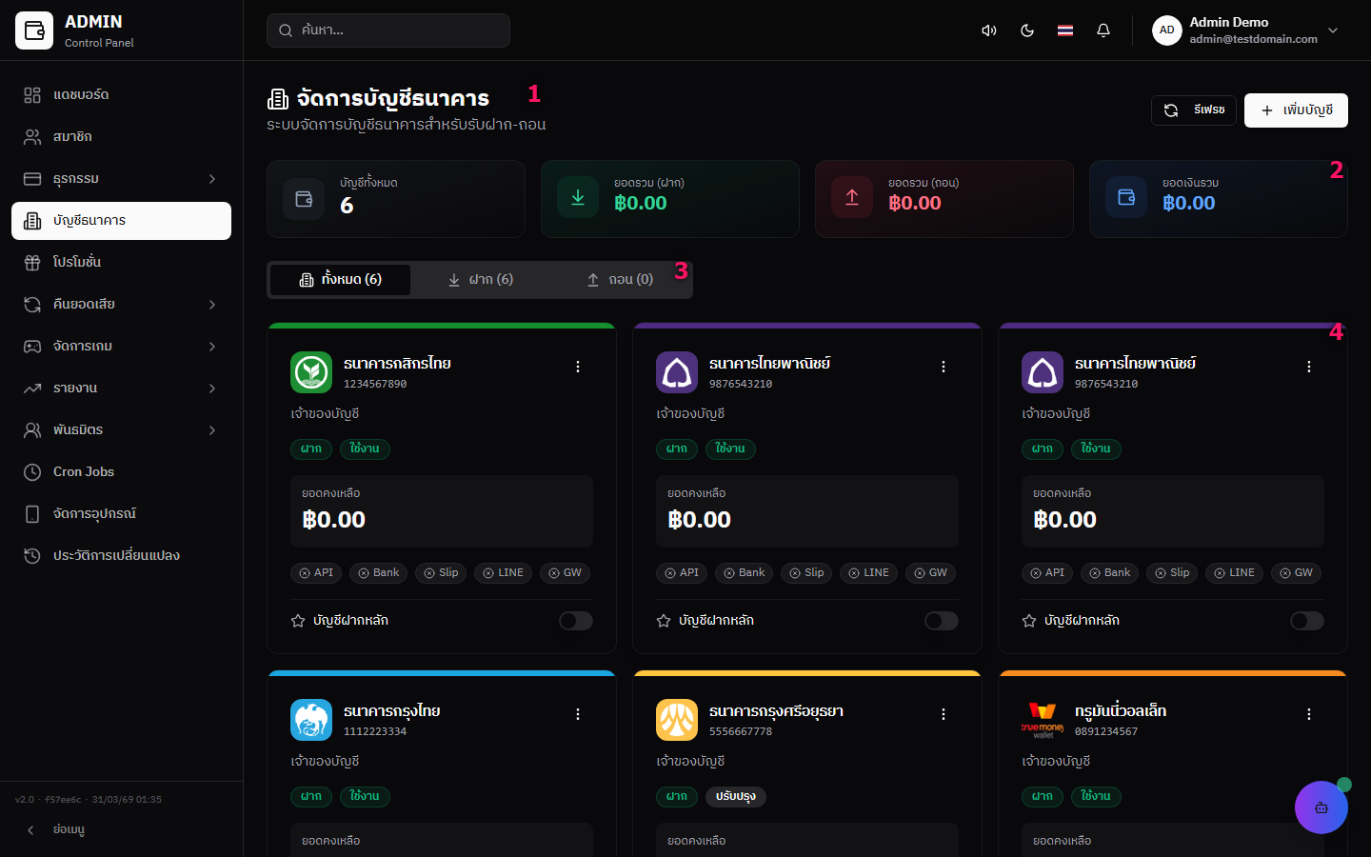The height and width of the screenshot is (857, 1371).
Task: Click the floating chatbot assistant button
Action: pyautogui.click(x=1321, y=807)
